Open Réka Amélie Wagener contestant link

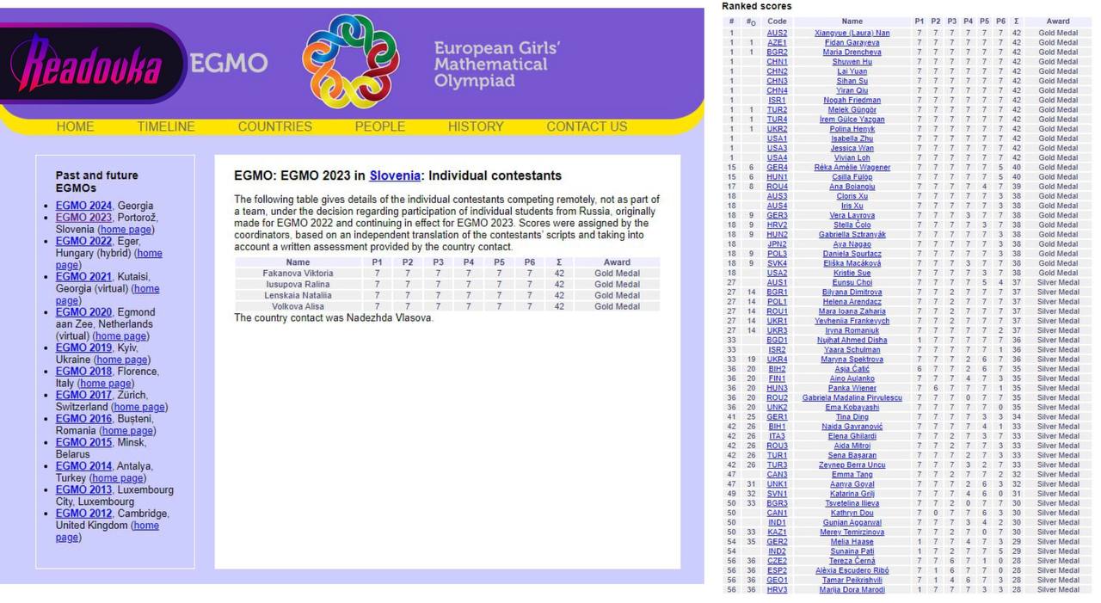click(852, 168)
